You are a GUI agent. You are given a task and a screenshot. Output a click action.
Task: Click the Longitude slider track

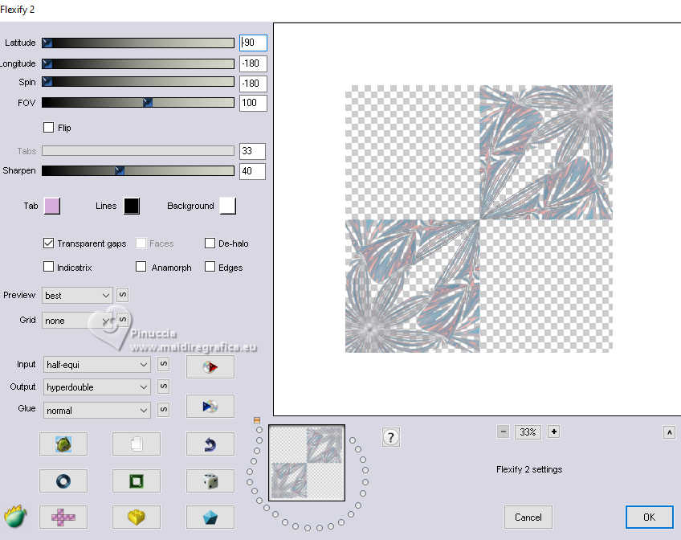click(x=138, y=63)
